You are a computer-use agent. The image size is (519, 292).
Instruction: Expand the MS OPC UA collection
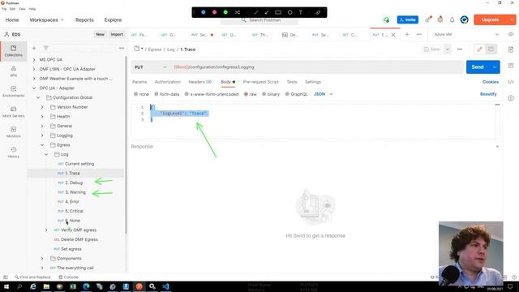[34, 59]
